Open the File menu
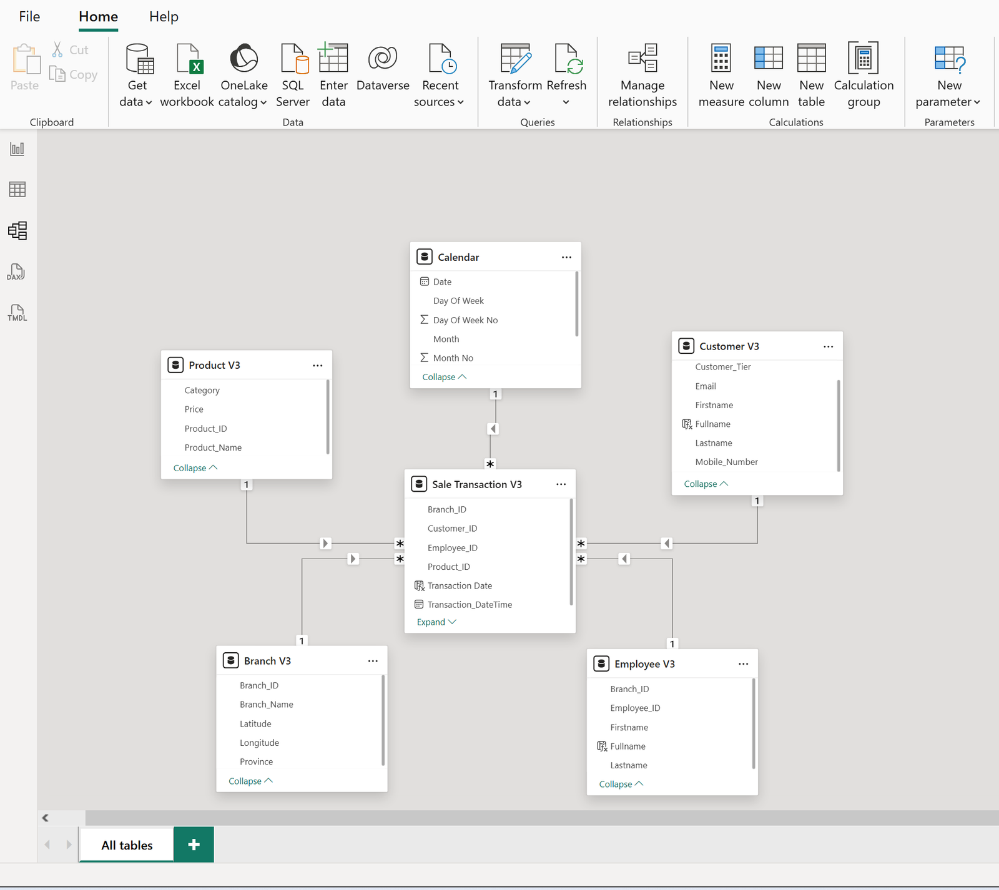The width and height of the screenshot is (999, 890). 29,17
